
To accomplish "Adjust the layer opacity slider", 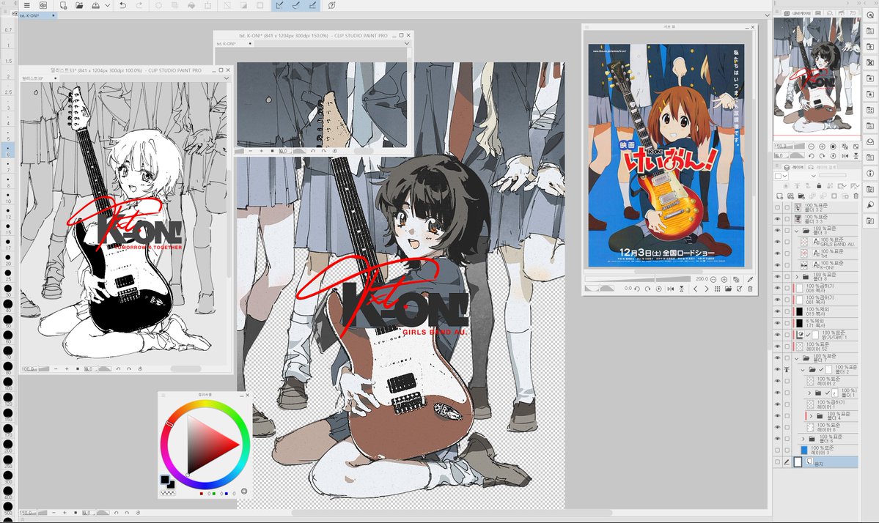I will click(833, 175).
